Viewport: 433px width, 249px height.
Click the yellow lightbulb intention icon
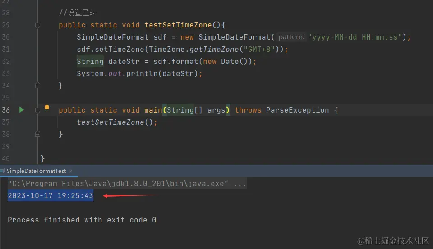click(47, 108)
